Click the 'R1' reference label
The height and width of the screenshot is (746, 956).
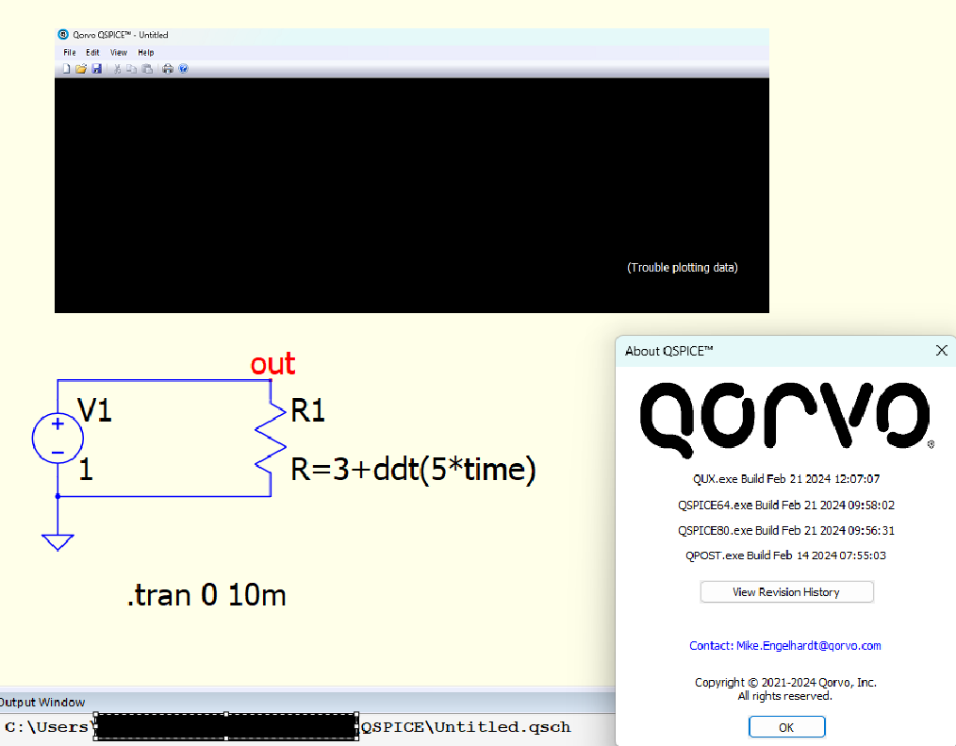(x=308, y=410)
